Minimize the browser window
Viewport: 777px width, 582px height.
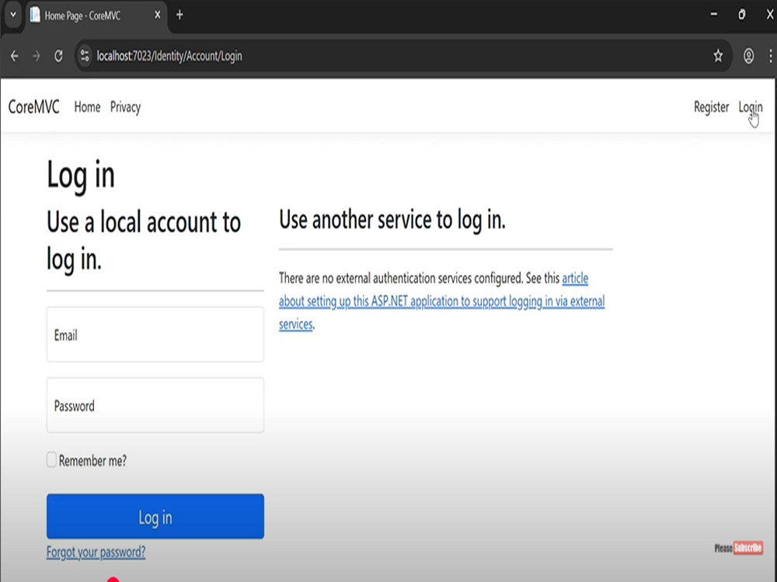pos(713,14)
